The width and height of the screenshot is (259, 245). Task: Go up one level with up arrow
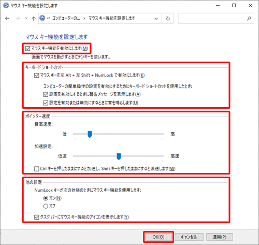(34, 18)
